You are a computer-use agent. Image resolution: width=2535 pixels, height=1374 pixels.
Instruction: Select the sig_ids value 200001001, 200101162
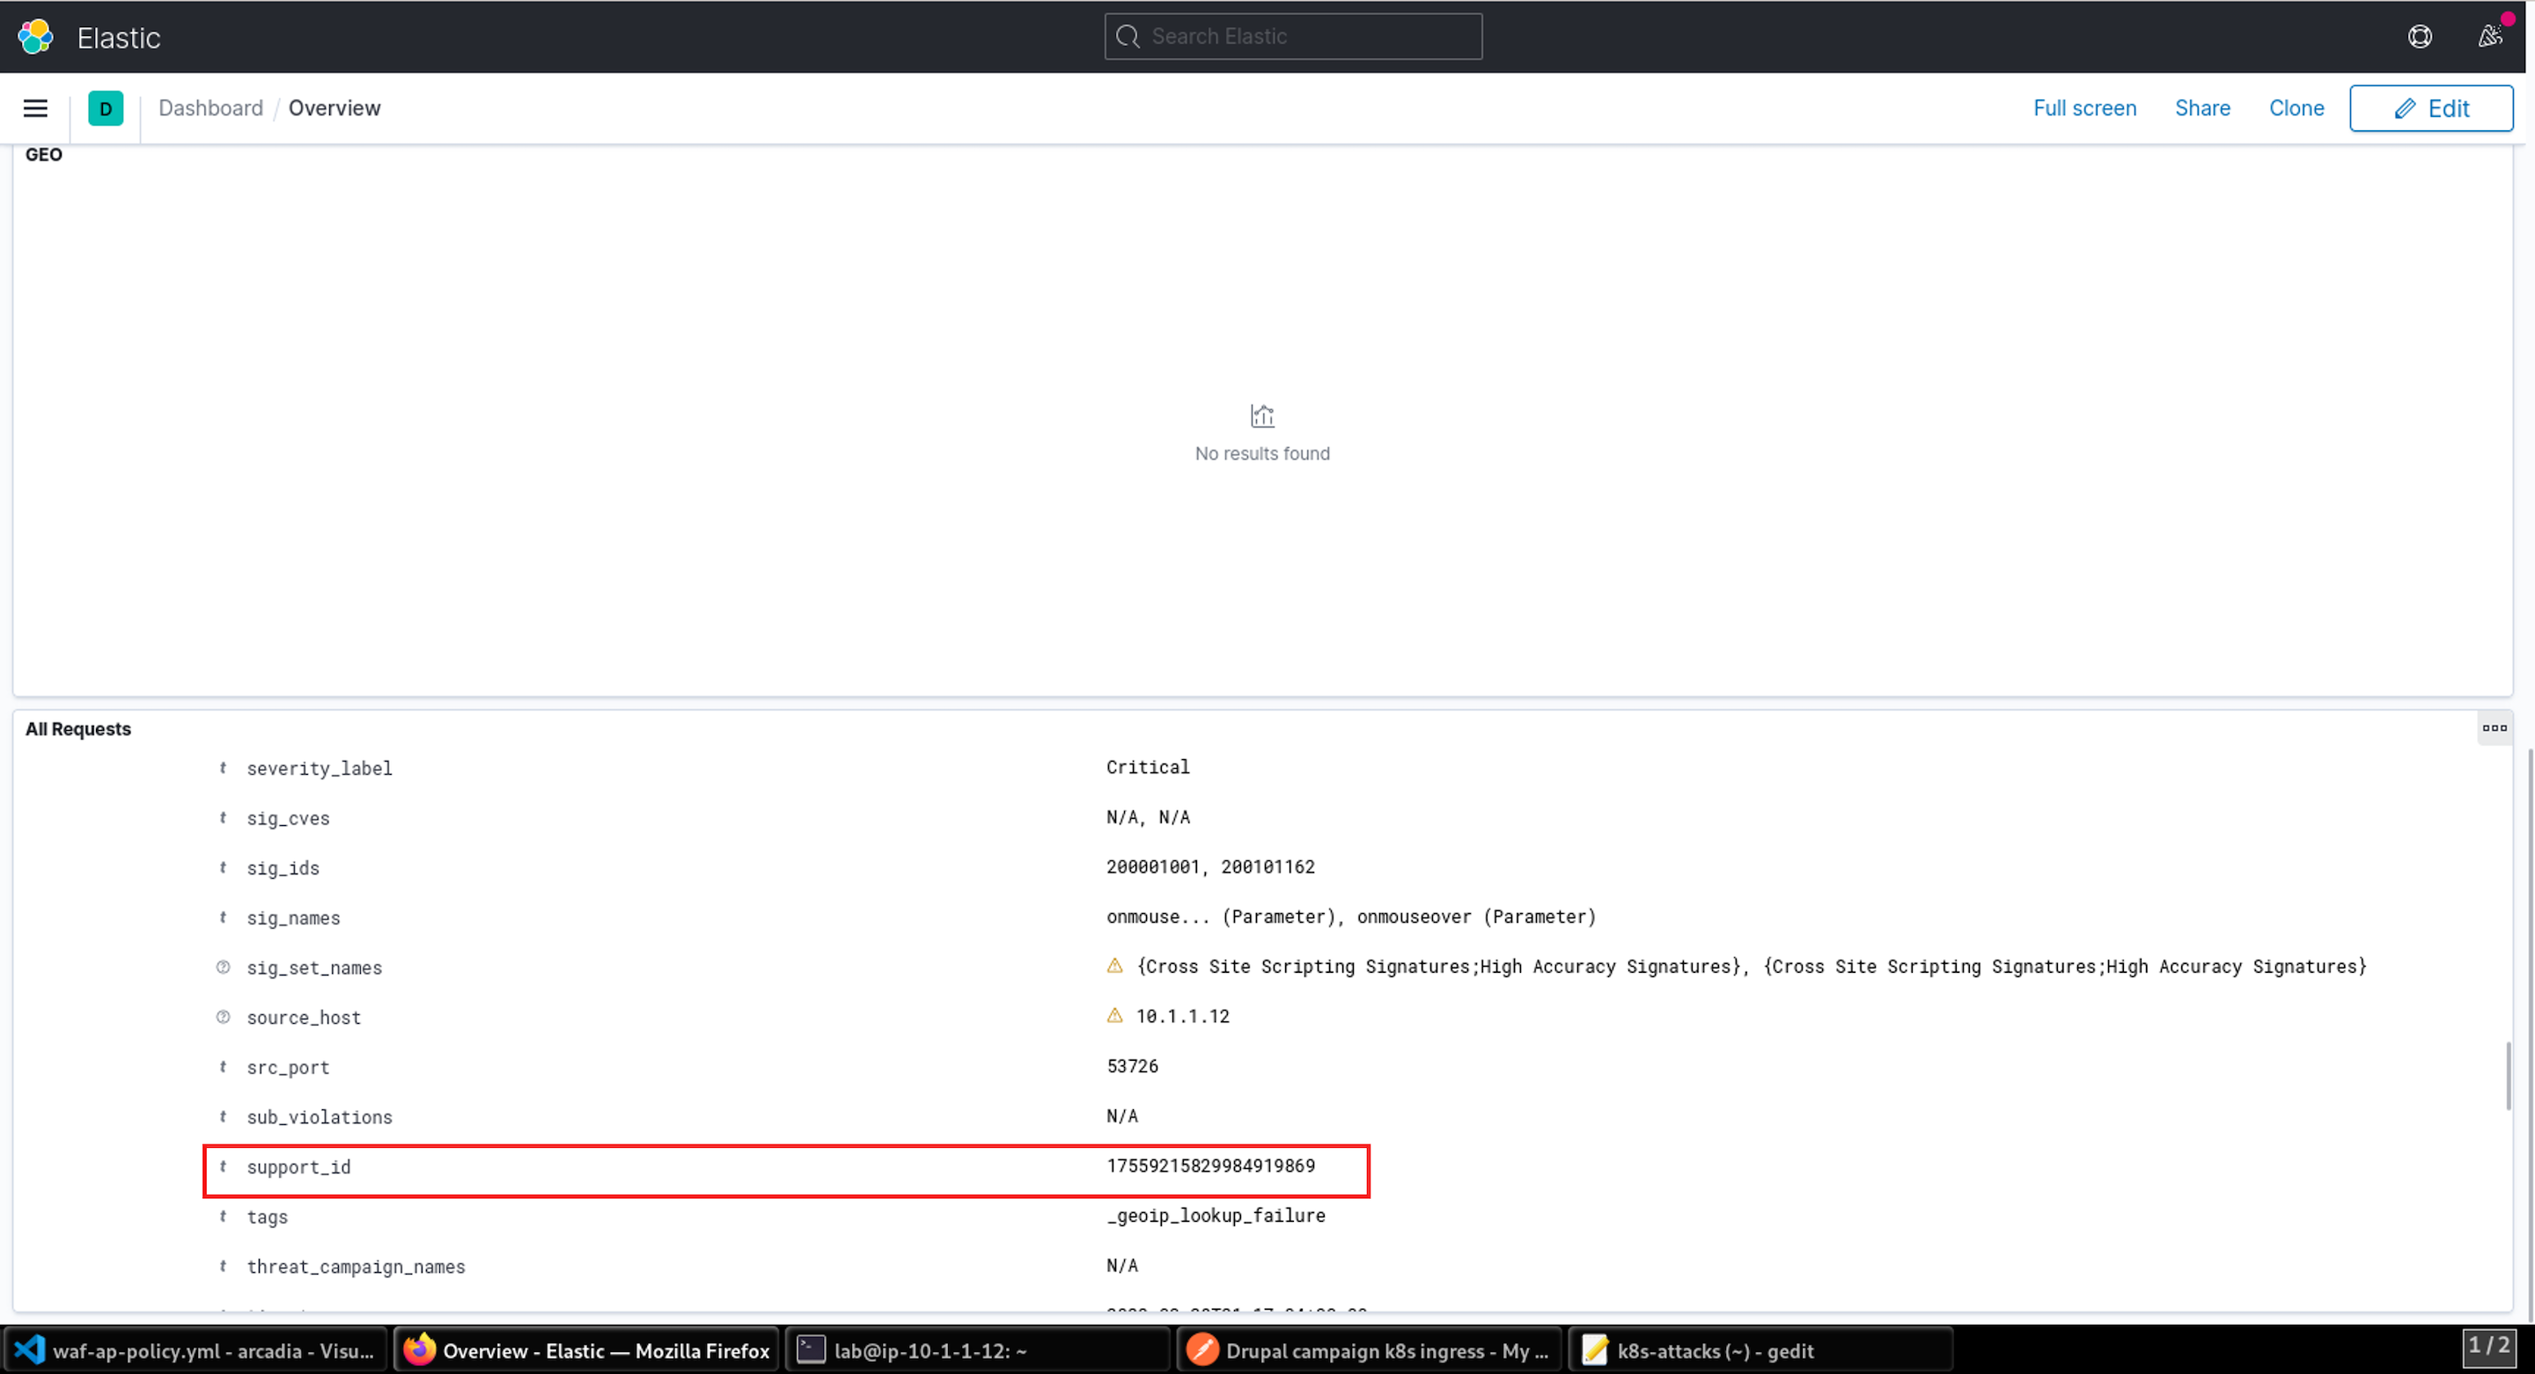pyautogui.click(x=1210, y=867)
